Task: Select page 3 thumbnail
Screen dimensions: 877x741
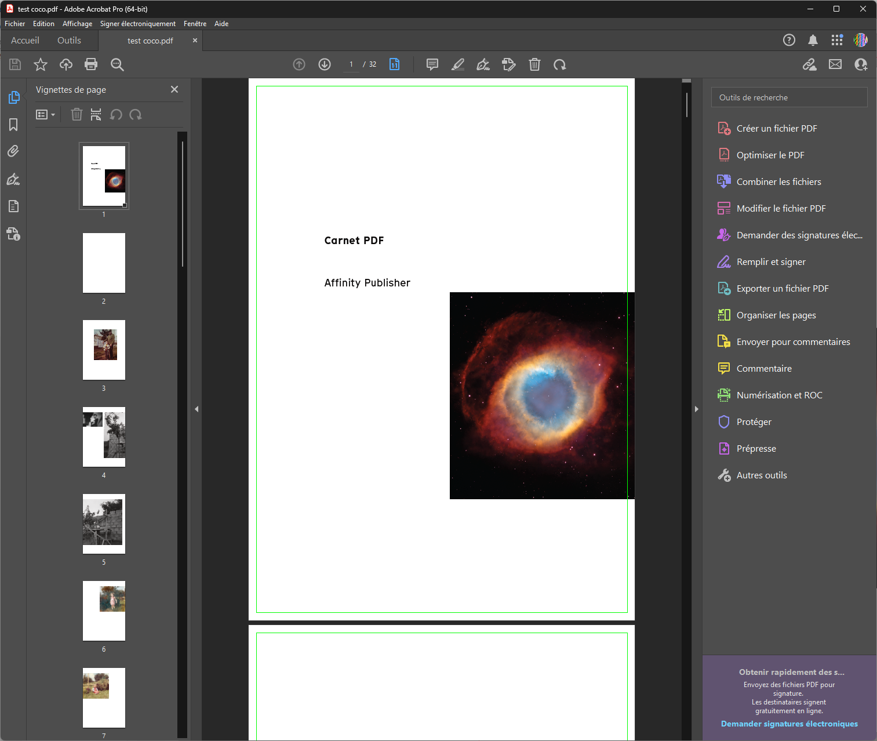Action: pos(104,350)
